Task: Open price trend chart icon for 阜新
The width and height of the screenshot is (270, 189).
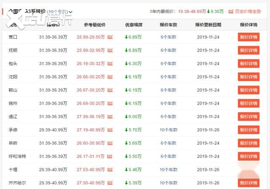Action: coord(110,143)
